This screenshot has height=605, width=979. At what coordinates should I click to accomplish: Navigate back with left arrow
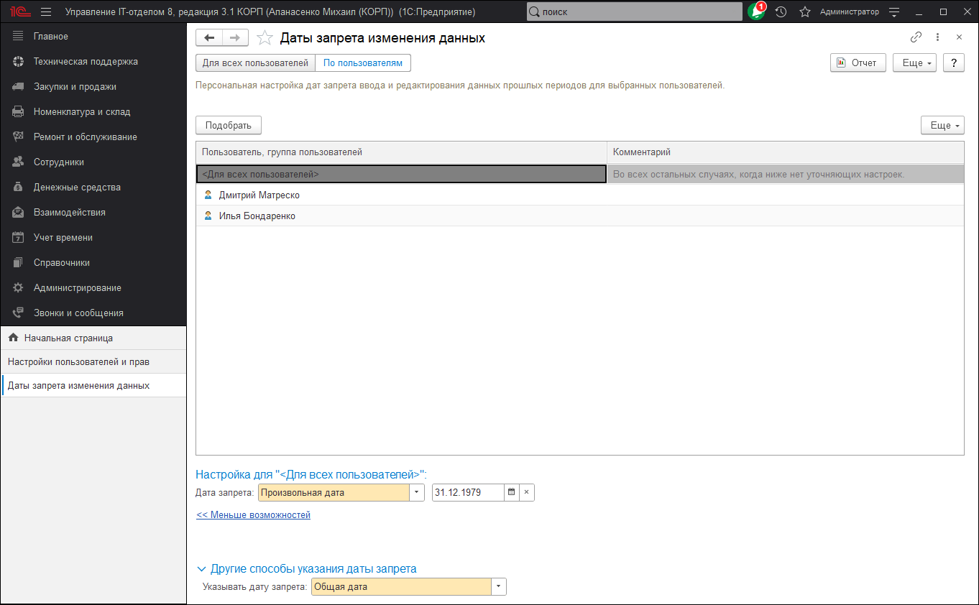209,38
